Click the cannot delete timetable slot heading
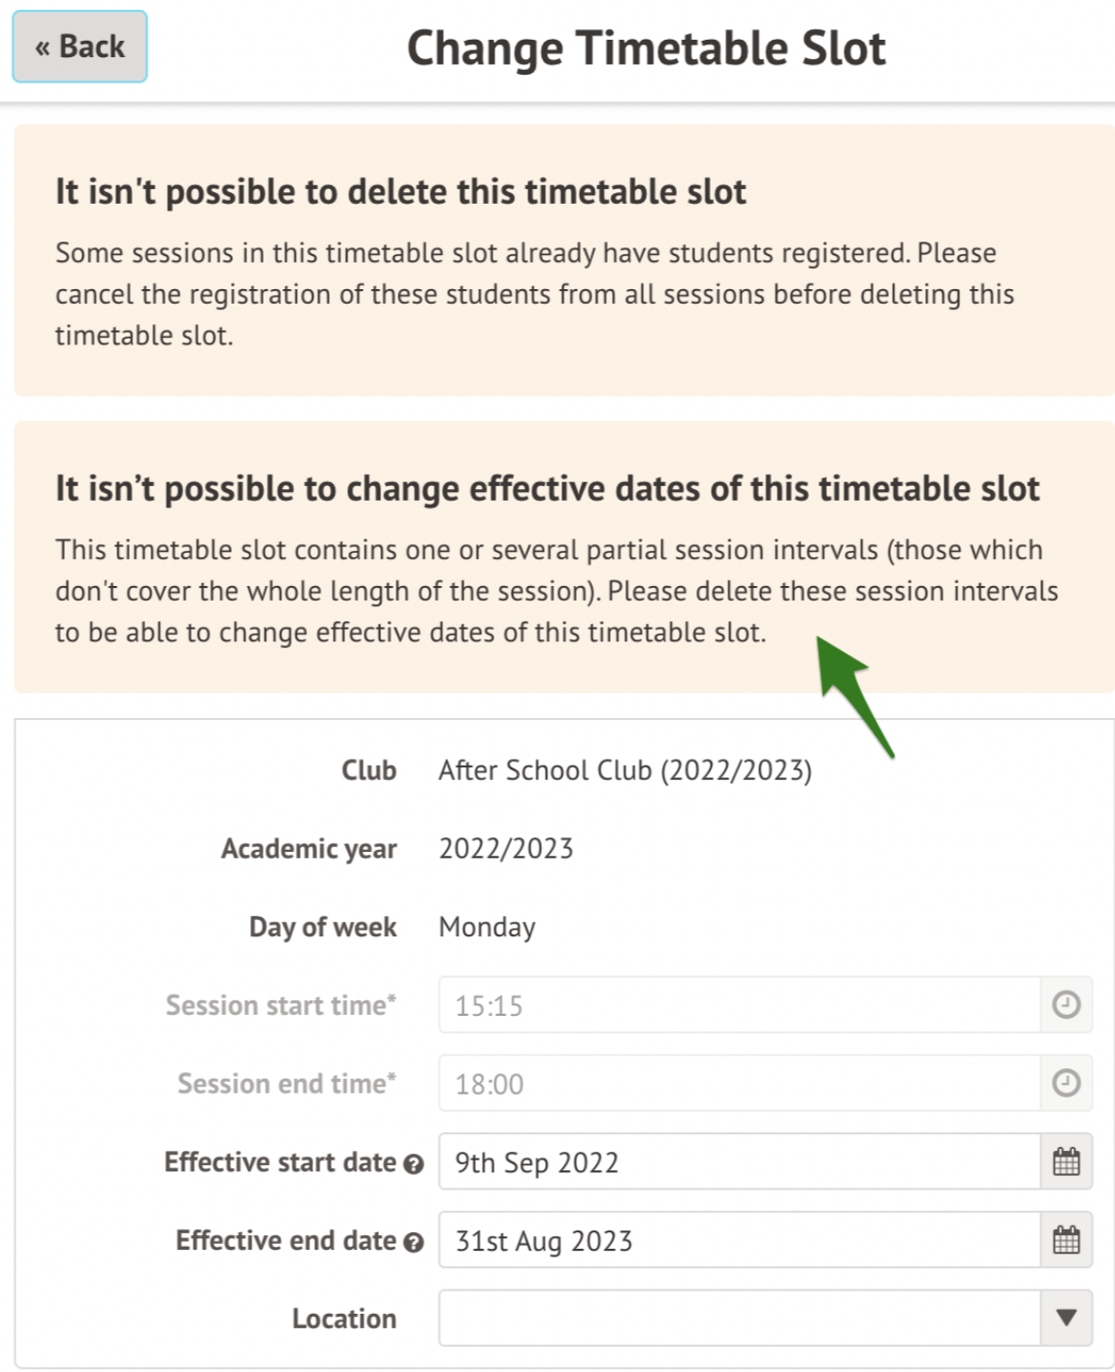1115x1372 pixels. (400, 192)
